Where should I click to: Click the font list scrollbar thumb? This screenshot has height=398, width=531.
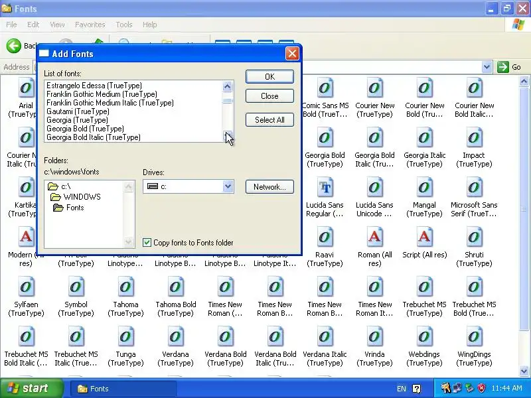pos(227,101)
